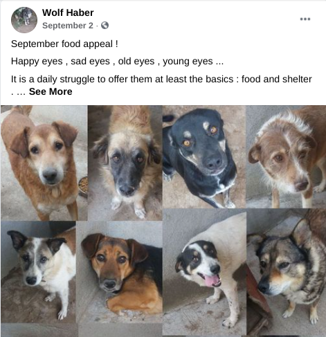
Task: View the brown floppy-eared dog photo
Action: click(x=44, y=163)
